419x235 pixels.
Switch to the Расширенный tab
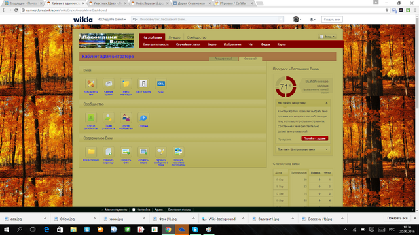[x=223, y=59]
